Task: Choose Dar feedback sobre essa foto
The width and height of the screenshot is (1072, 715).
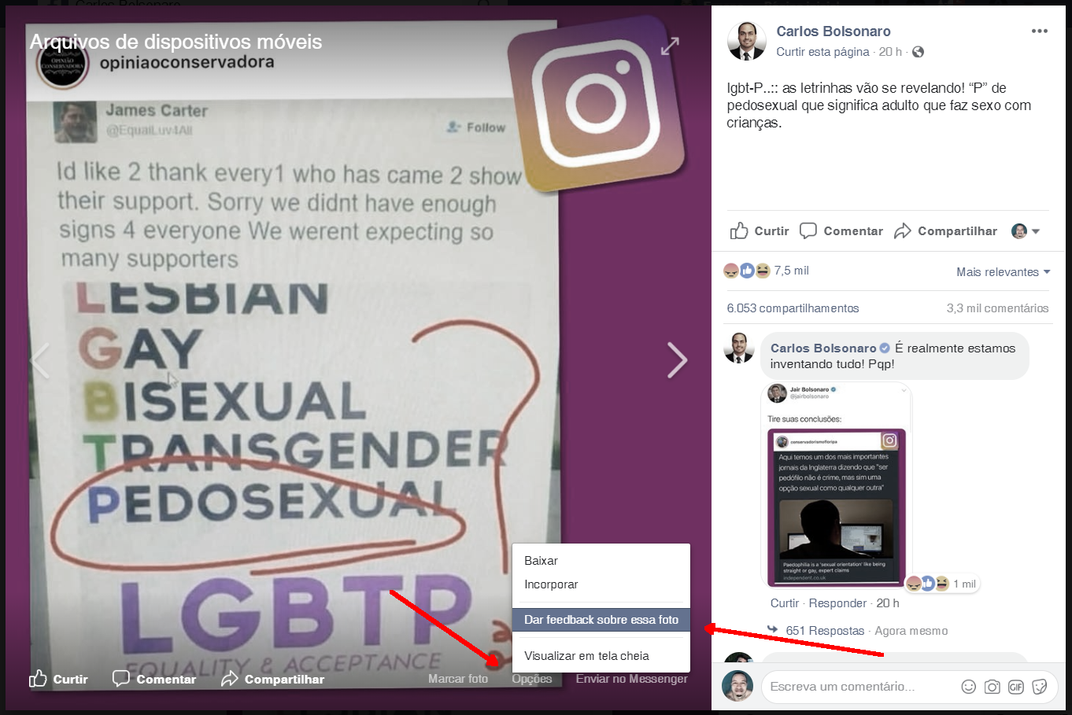Action: (601, 620)
